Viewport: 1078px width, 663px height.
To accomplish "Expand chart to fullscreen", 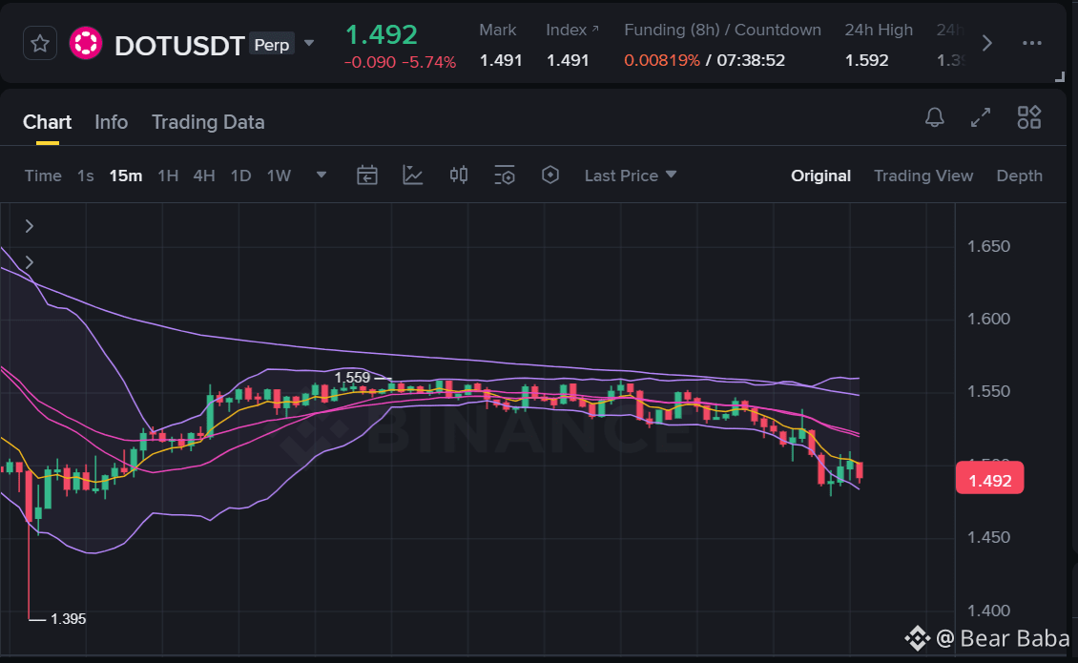I will point(981,117).
